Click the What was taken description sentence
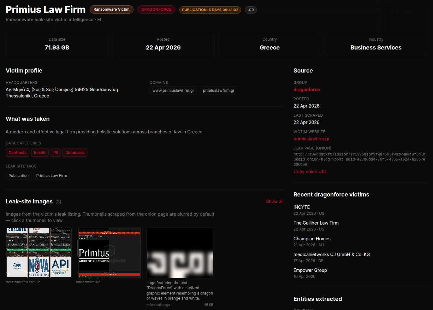The height and width of the screenshot is (310, 433). click(x=104, y=132)
